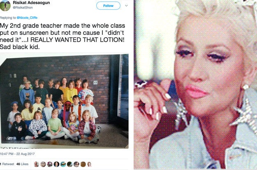Image resolution: width=257 pixels, height=170 pixels.
Task: Open the @Nicole_Cliffe reply mention
Action: point(27,18)
